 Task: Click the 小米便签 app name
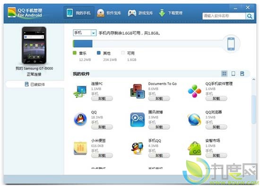click(98, 141)
